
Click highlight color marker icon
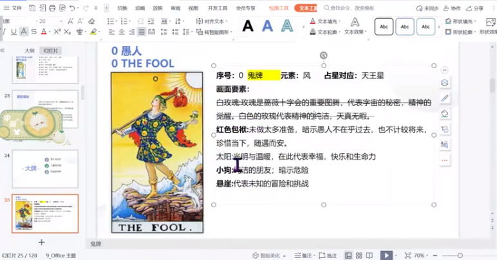point(93,32)
